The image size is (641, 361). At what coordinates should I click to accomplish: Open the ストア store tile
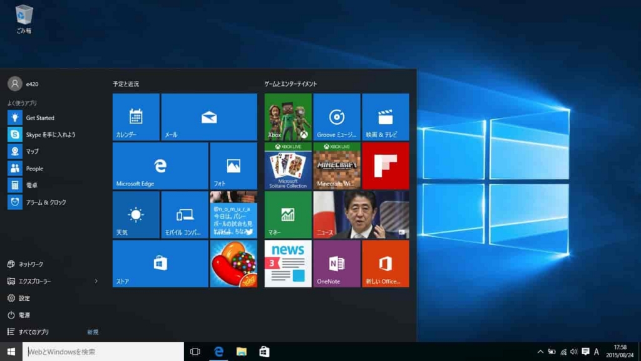click(160, 264)
